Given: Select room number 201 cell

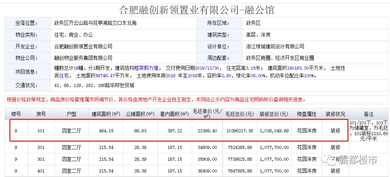Looking at the screenshot, I should pyautogui.click(x=41, y=147).
